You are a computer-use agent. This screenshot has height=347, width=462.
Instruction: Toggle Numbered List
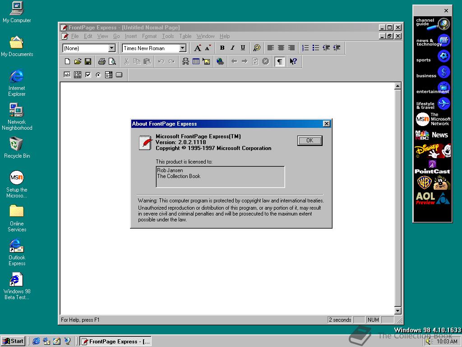(x=305, y=48)
